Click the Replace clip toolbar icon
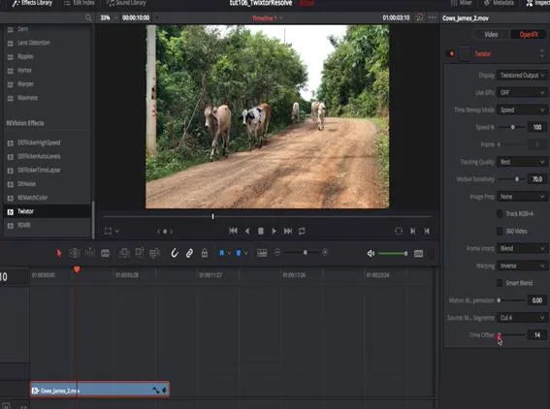550x409 pixels. (154, 253)
